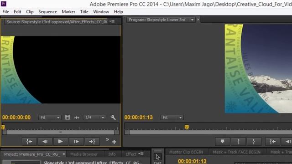Open the Clip menu

point(30,12)
